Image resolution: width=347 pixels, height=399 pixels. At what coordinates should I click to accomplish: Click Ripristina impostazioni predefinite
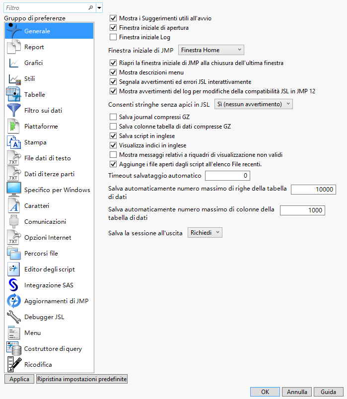pos(82,379)
